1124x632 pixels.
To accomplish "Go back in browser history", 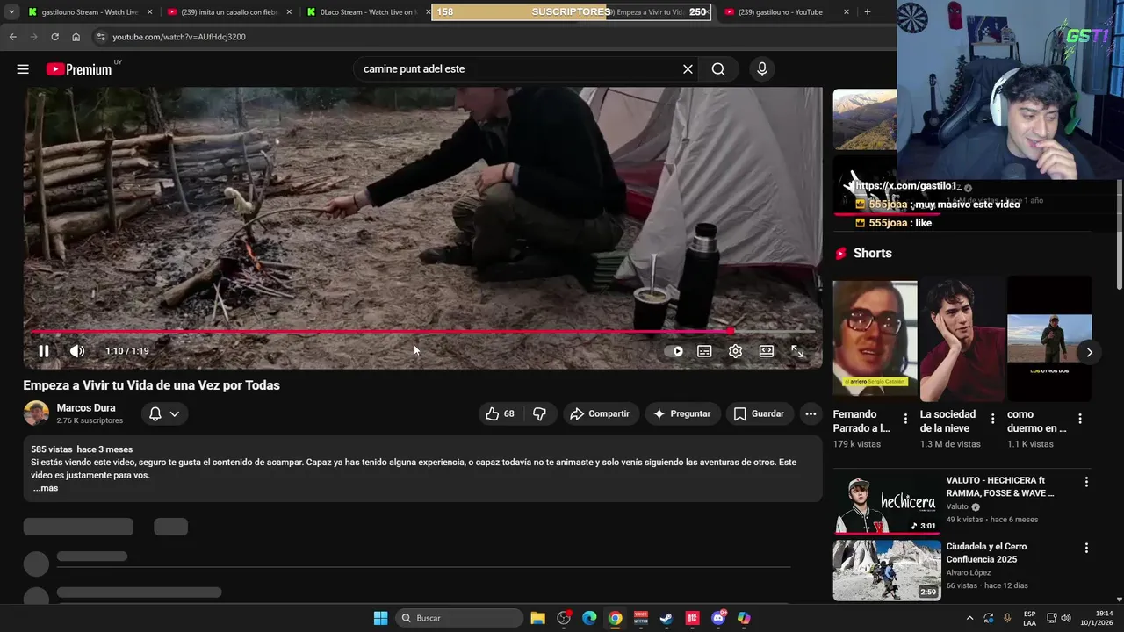I will point(12,37).
